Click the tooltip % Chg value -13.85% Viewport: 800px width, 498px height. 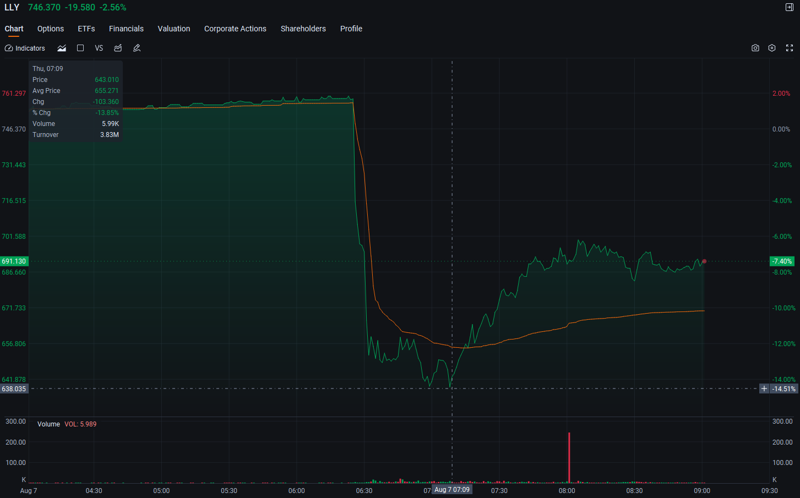tap(107, 113)
